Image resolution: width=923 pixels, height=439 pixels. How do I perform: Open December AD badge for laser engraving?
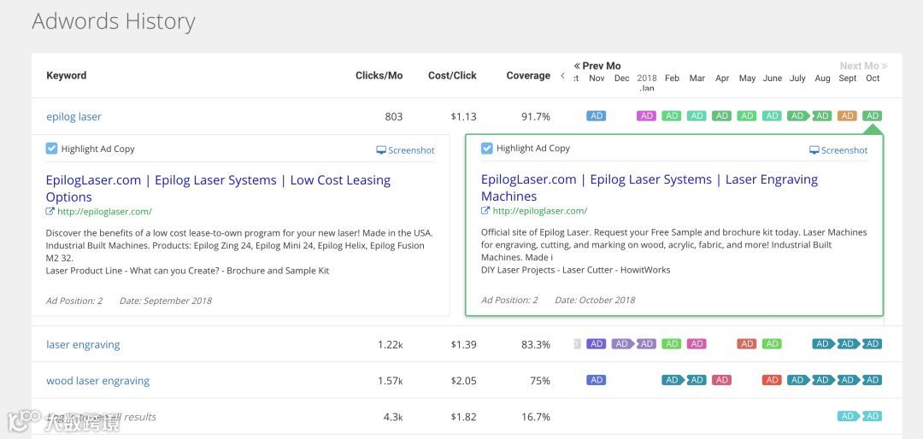(x=622, y=343)
